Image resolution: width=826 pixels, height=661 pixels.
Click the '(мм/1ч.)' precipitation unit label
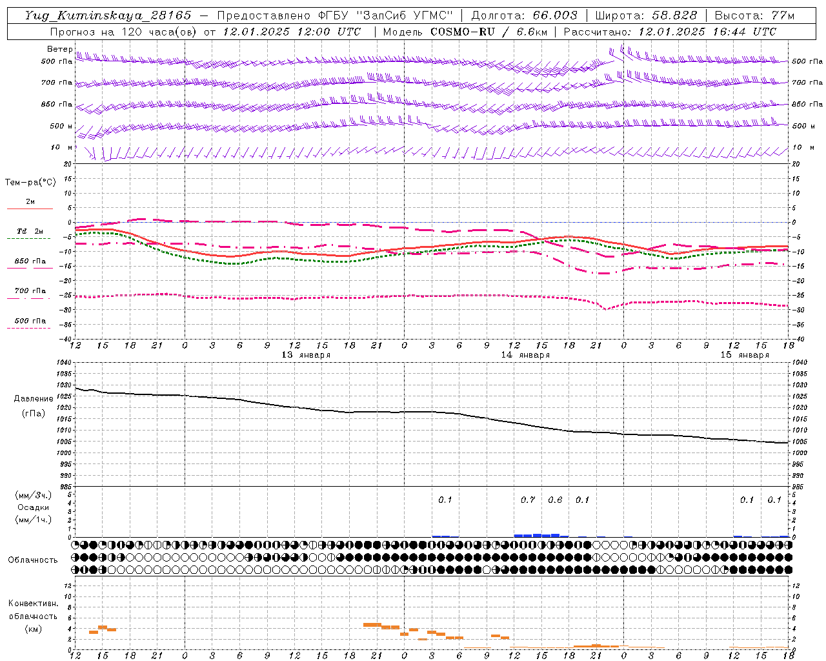tap(34, 520)
